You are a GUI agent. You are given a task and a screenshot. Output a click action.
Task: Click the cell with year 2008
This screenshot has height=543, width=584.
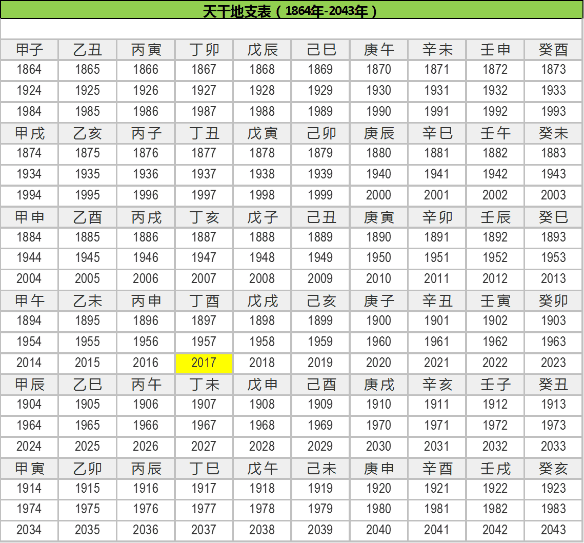(x=262, y=279)
